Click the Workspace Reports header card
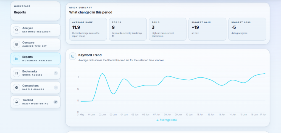 pyautogui.click(x=35, y=11)
